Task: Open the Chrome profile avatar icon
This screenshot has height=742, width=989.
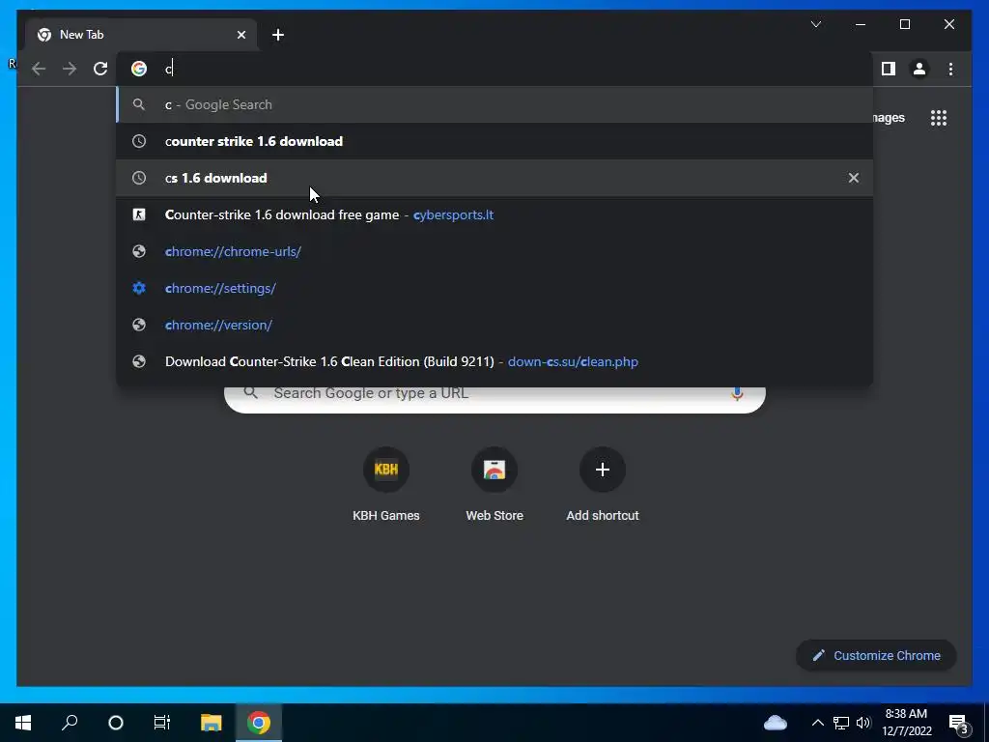Action: pos(919,69)
